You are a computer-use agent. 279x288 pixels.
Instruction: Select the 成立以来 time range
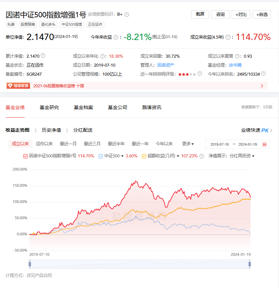(x=20, y=144)
